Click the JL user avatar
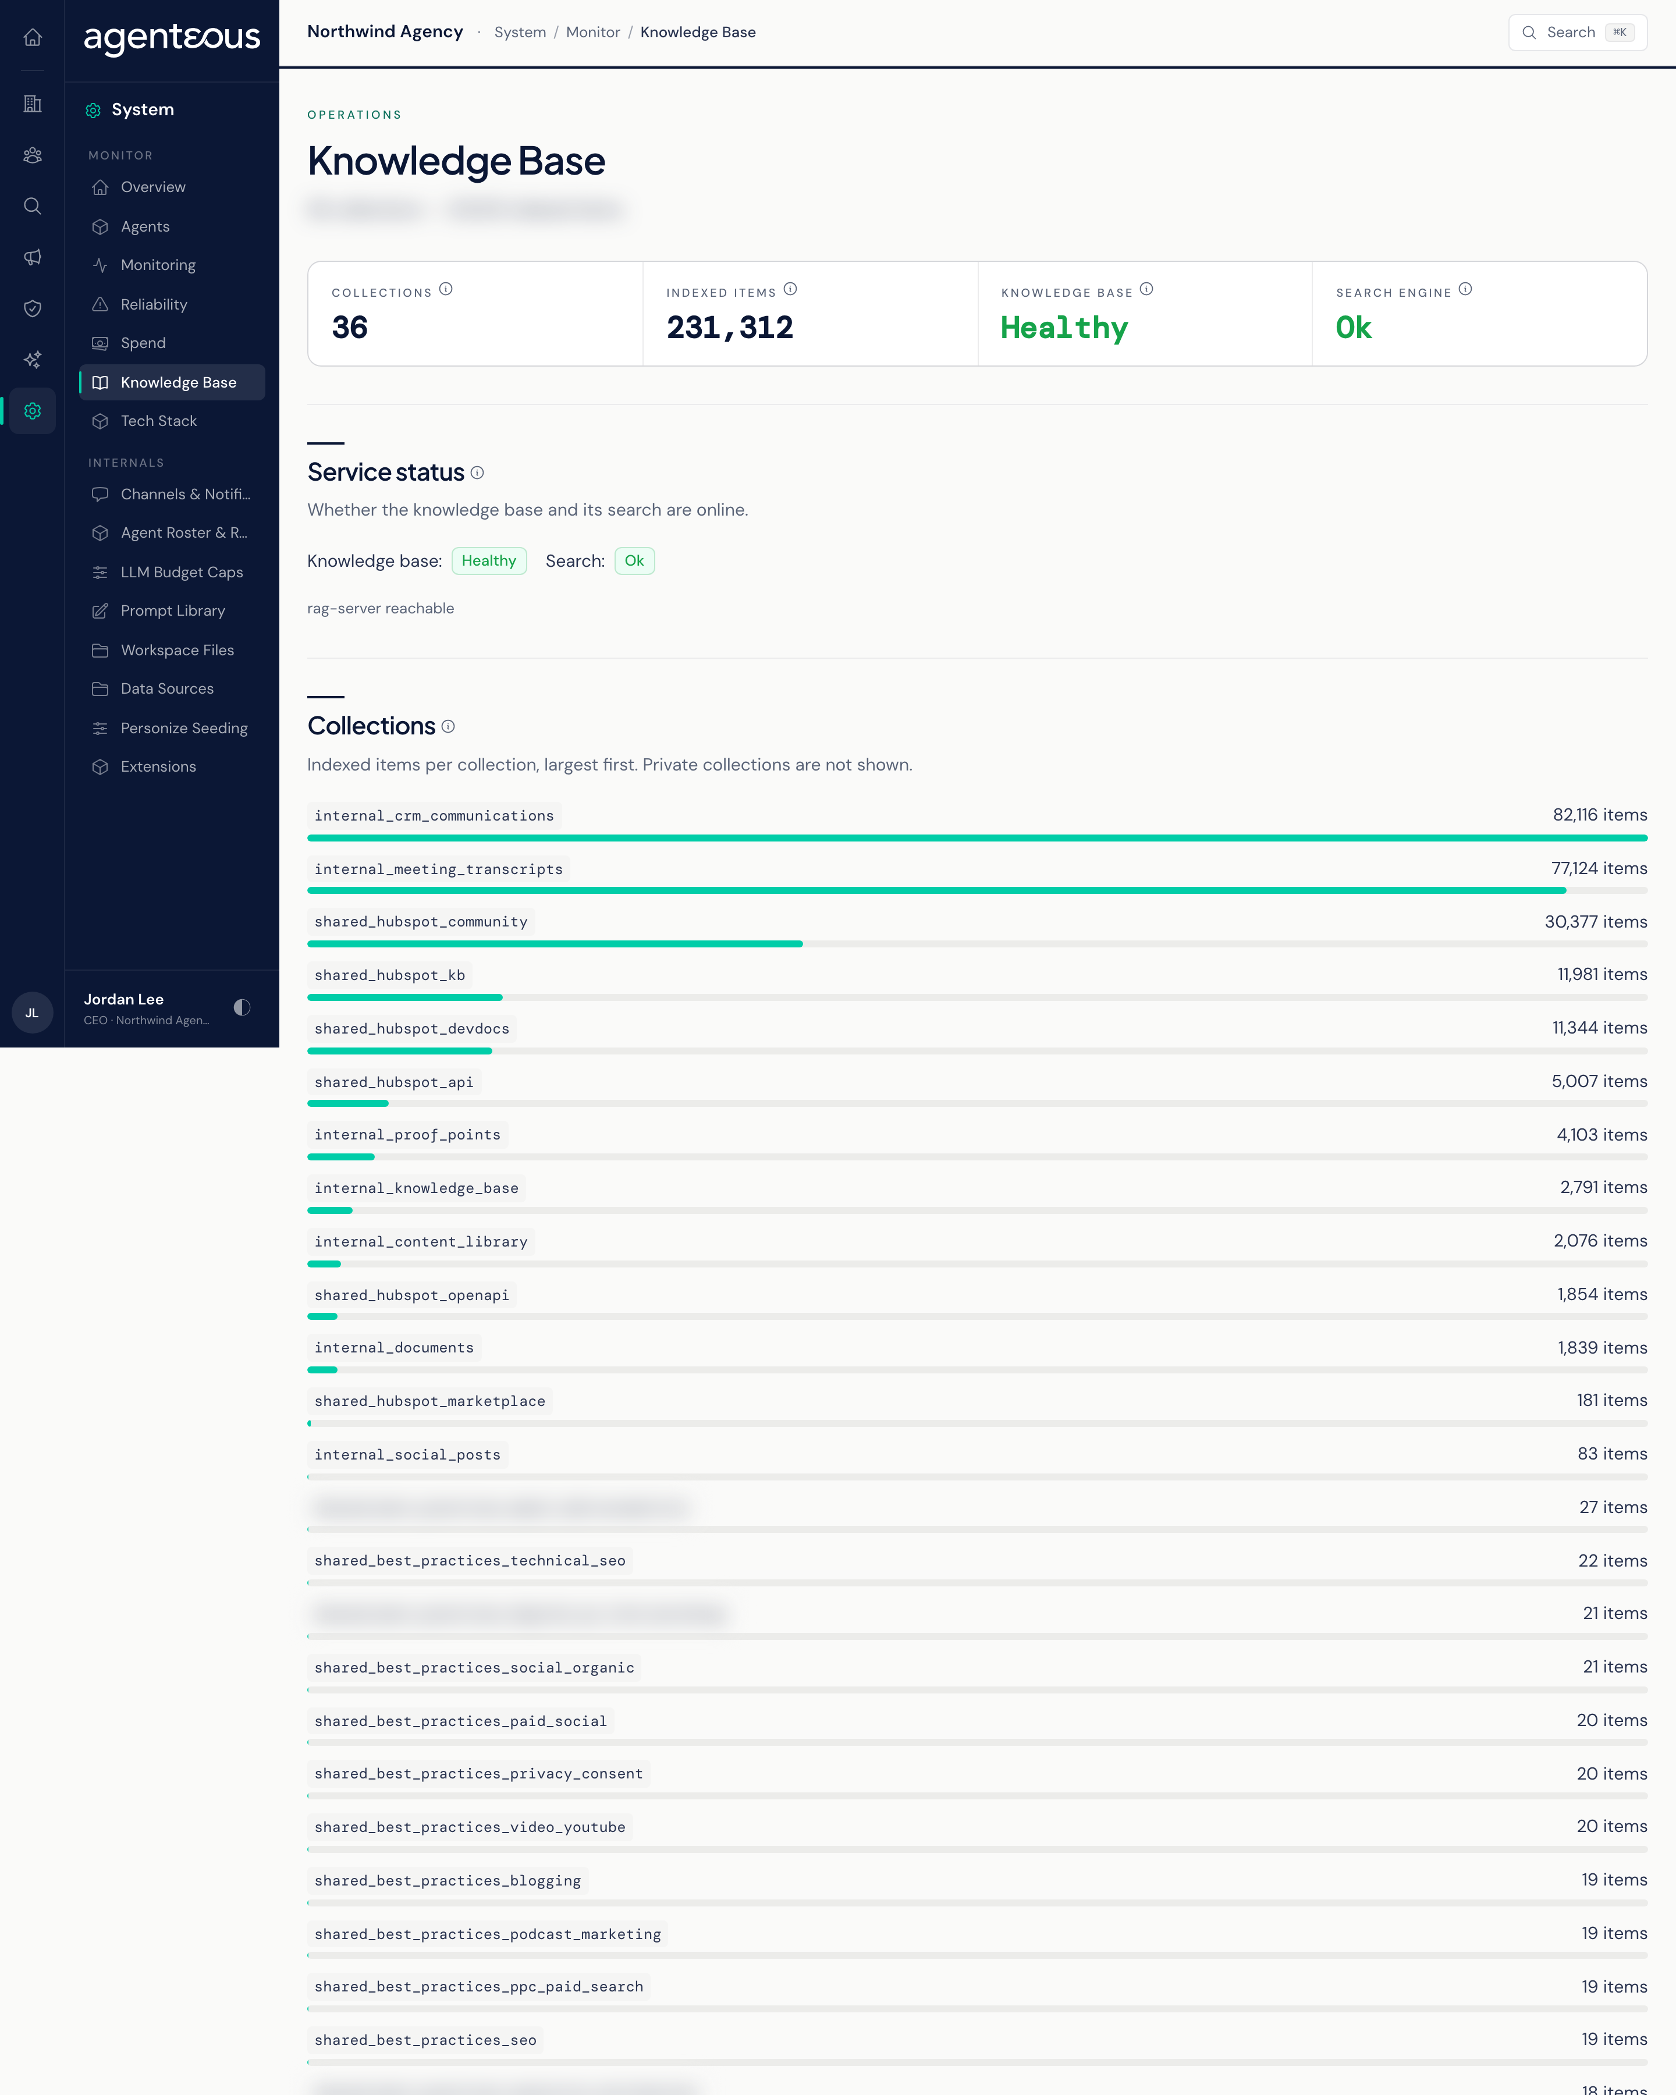Screen dimensions: 1676x2095 (32, 1013)
